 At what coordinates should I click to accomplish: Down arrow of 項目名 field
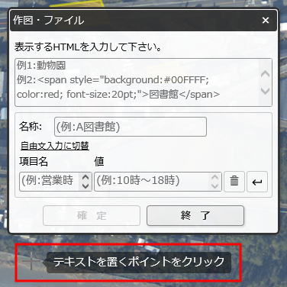85,185
